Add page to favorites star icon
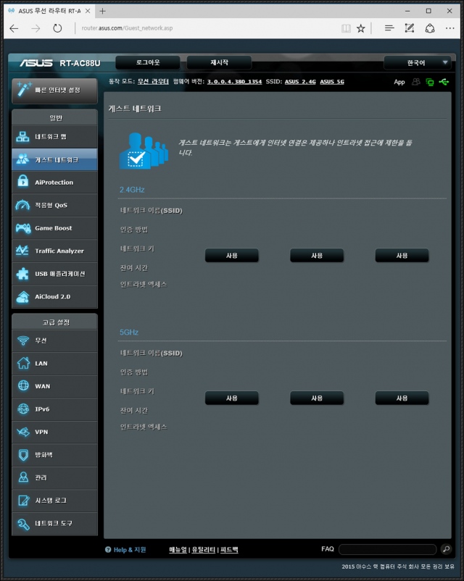This screenshot has height=581, width=464. (x=360, y=28)
